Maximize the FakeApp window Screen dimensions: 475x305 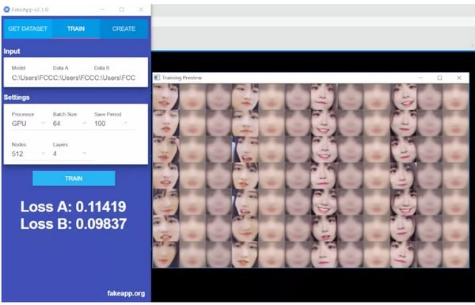pos(121,10)
